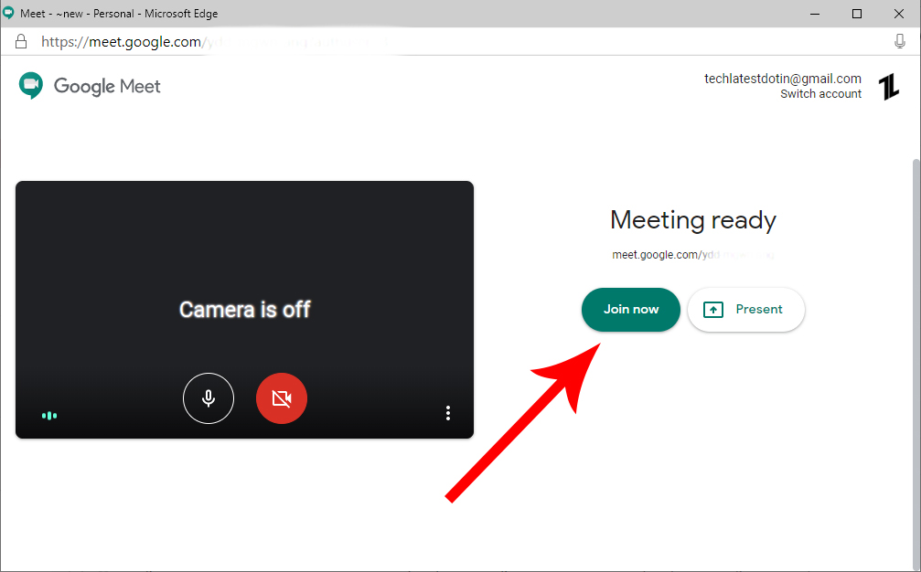Click the microphone icon in address bar
Screen dimensions: 921x572
tap(899, 41)
